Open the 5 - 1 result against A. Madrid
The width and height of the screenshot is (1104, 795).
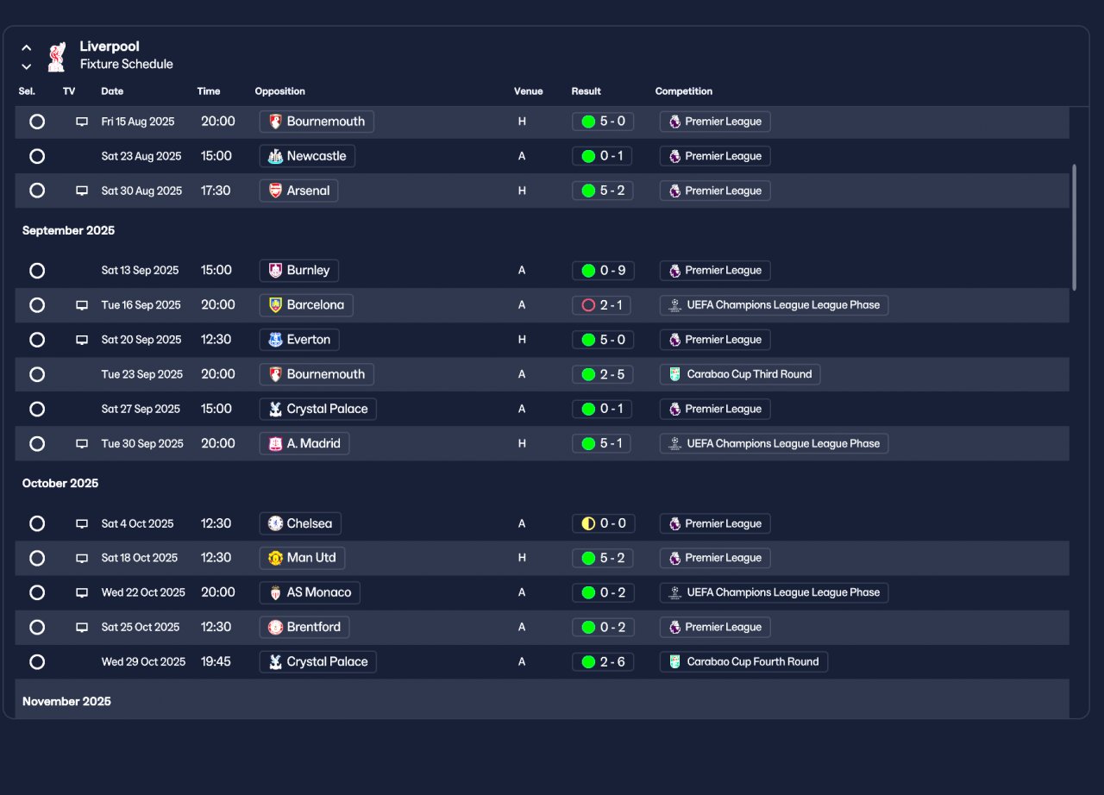[x=603, y=443]
